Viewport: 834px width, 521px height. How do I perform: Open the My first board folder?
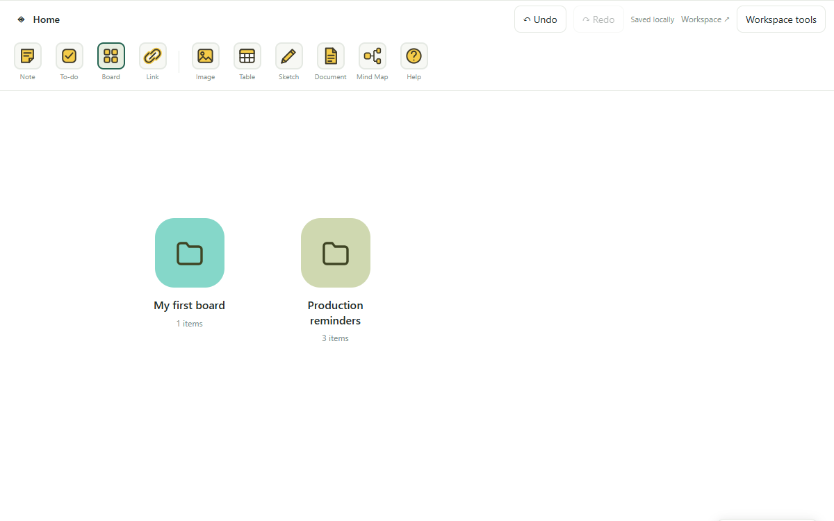(190, 253)
